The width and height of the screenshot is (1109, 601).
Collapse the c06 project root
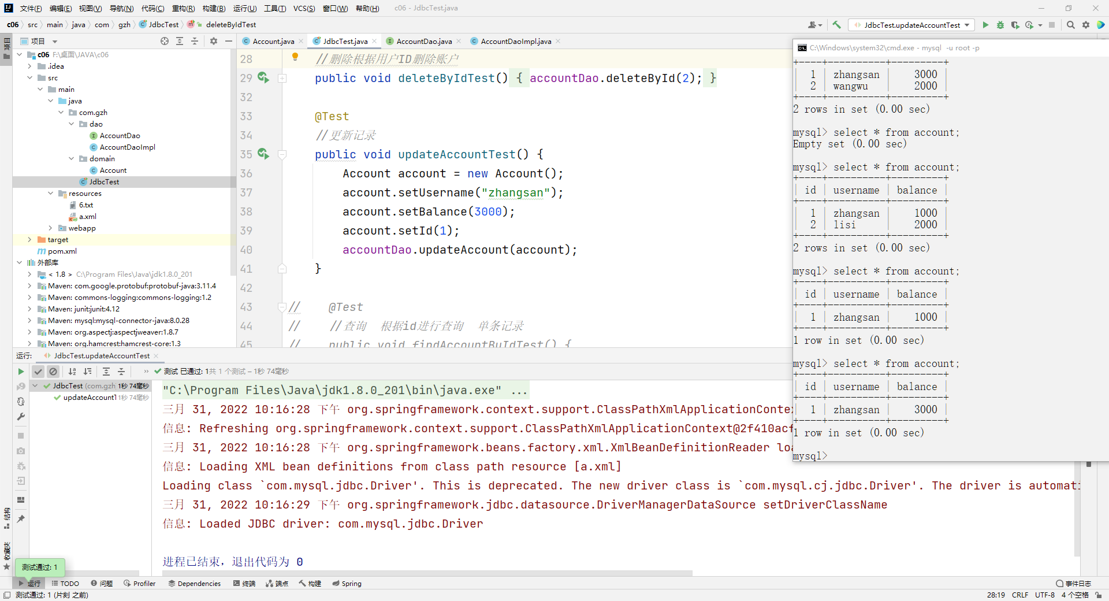point(19,55)
